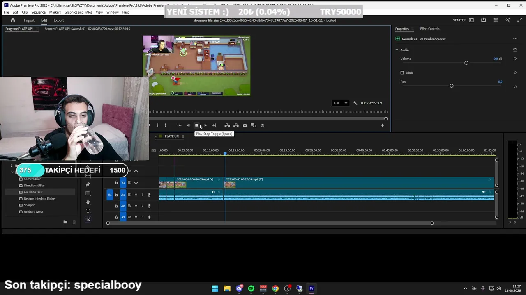This screenshot has width=526, height=295.
Task: Toggle V1 track output eye icon
Action: pyautogui.click(x=136, y=183)
